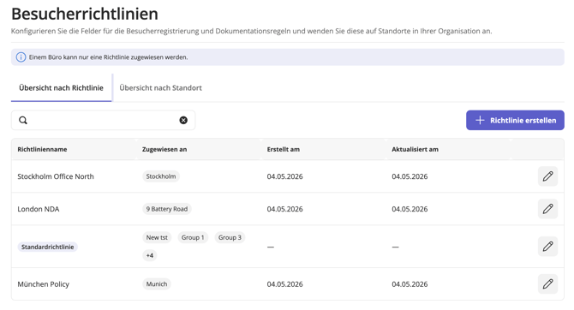Select the New tst chip
The height and width of the screenshot is (310, 574).
tap(157, 237)
